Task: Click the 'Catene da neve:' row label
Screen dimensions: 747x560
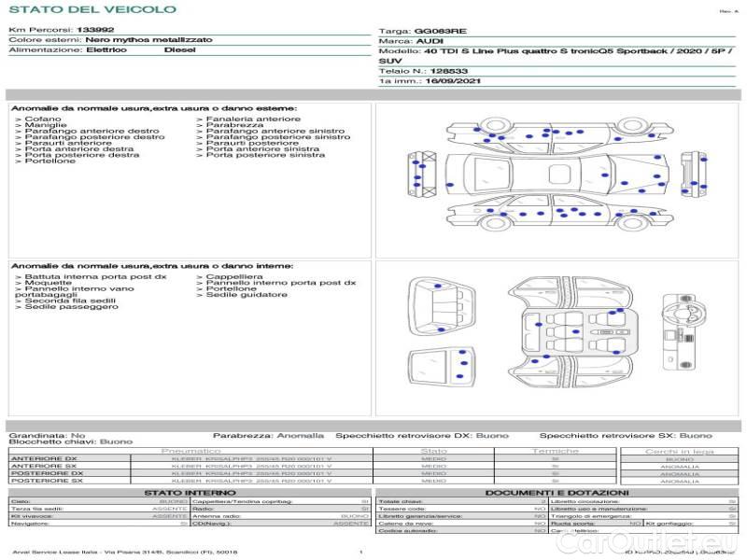Action: coord(405,524)
